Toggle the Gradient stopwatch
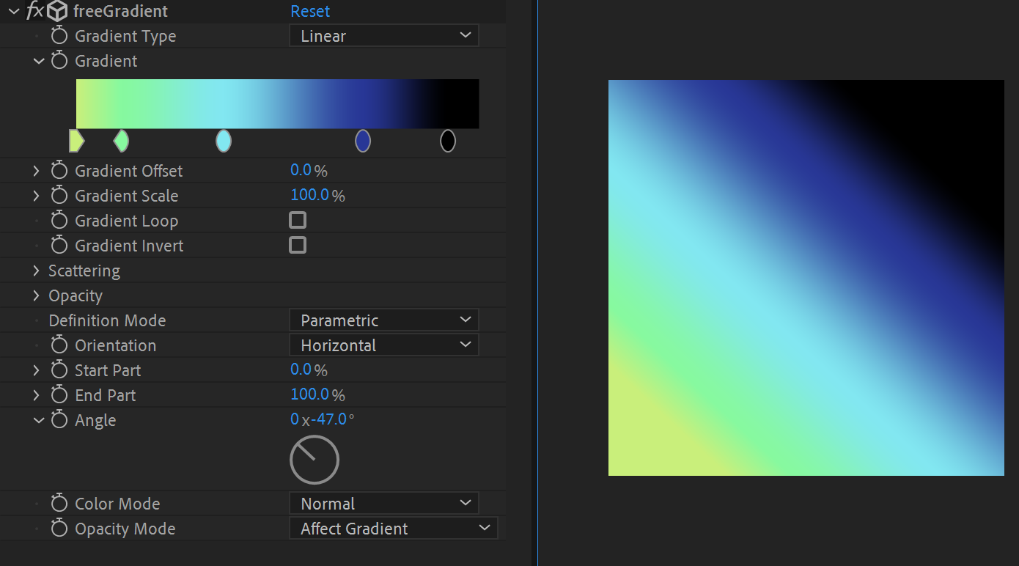The image size is (1019, 566). coord(59,61)
